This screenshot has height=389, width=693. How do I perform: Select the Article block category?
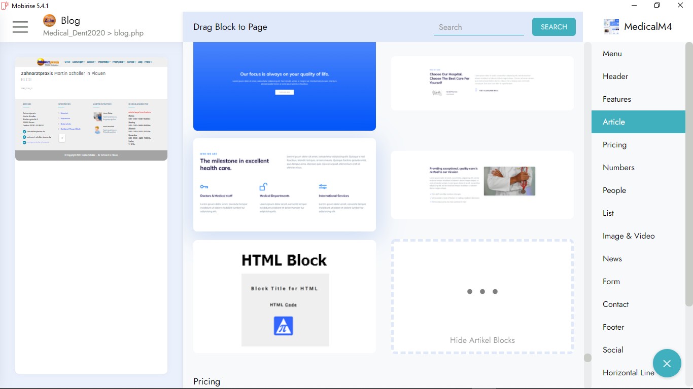pyautogui.click(x=638, y=122)
